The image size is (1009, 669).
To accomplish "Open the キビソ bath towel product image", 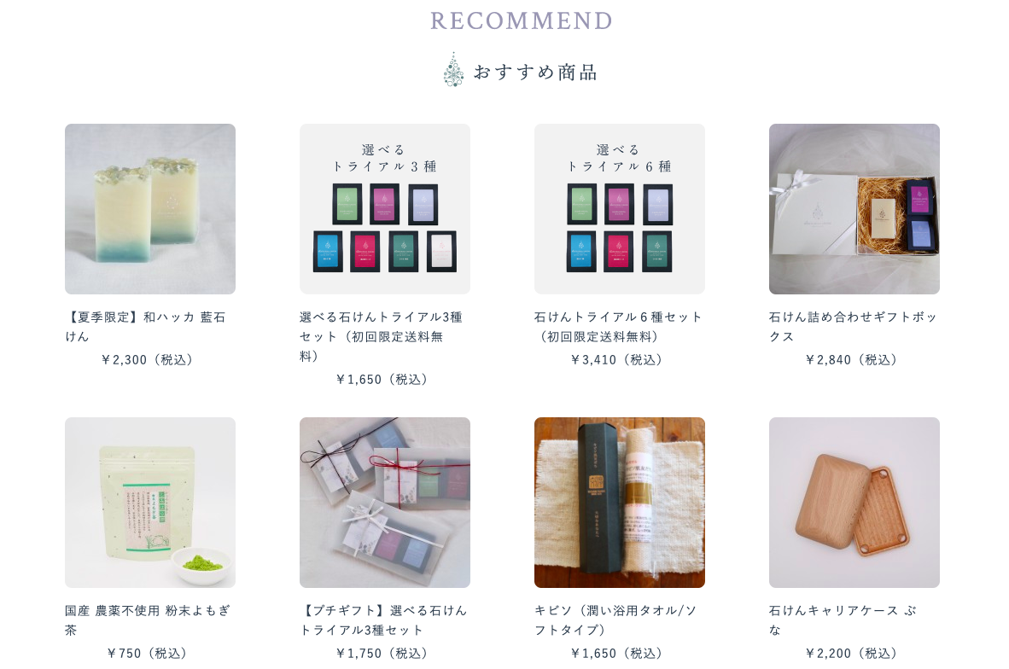I will 620,503.
